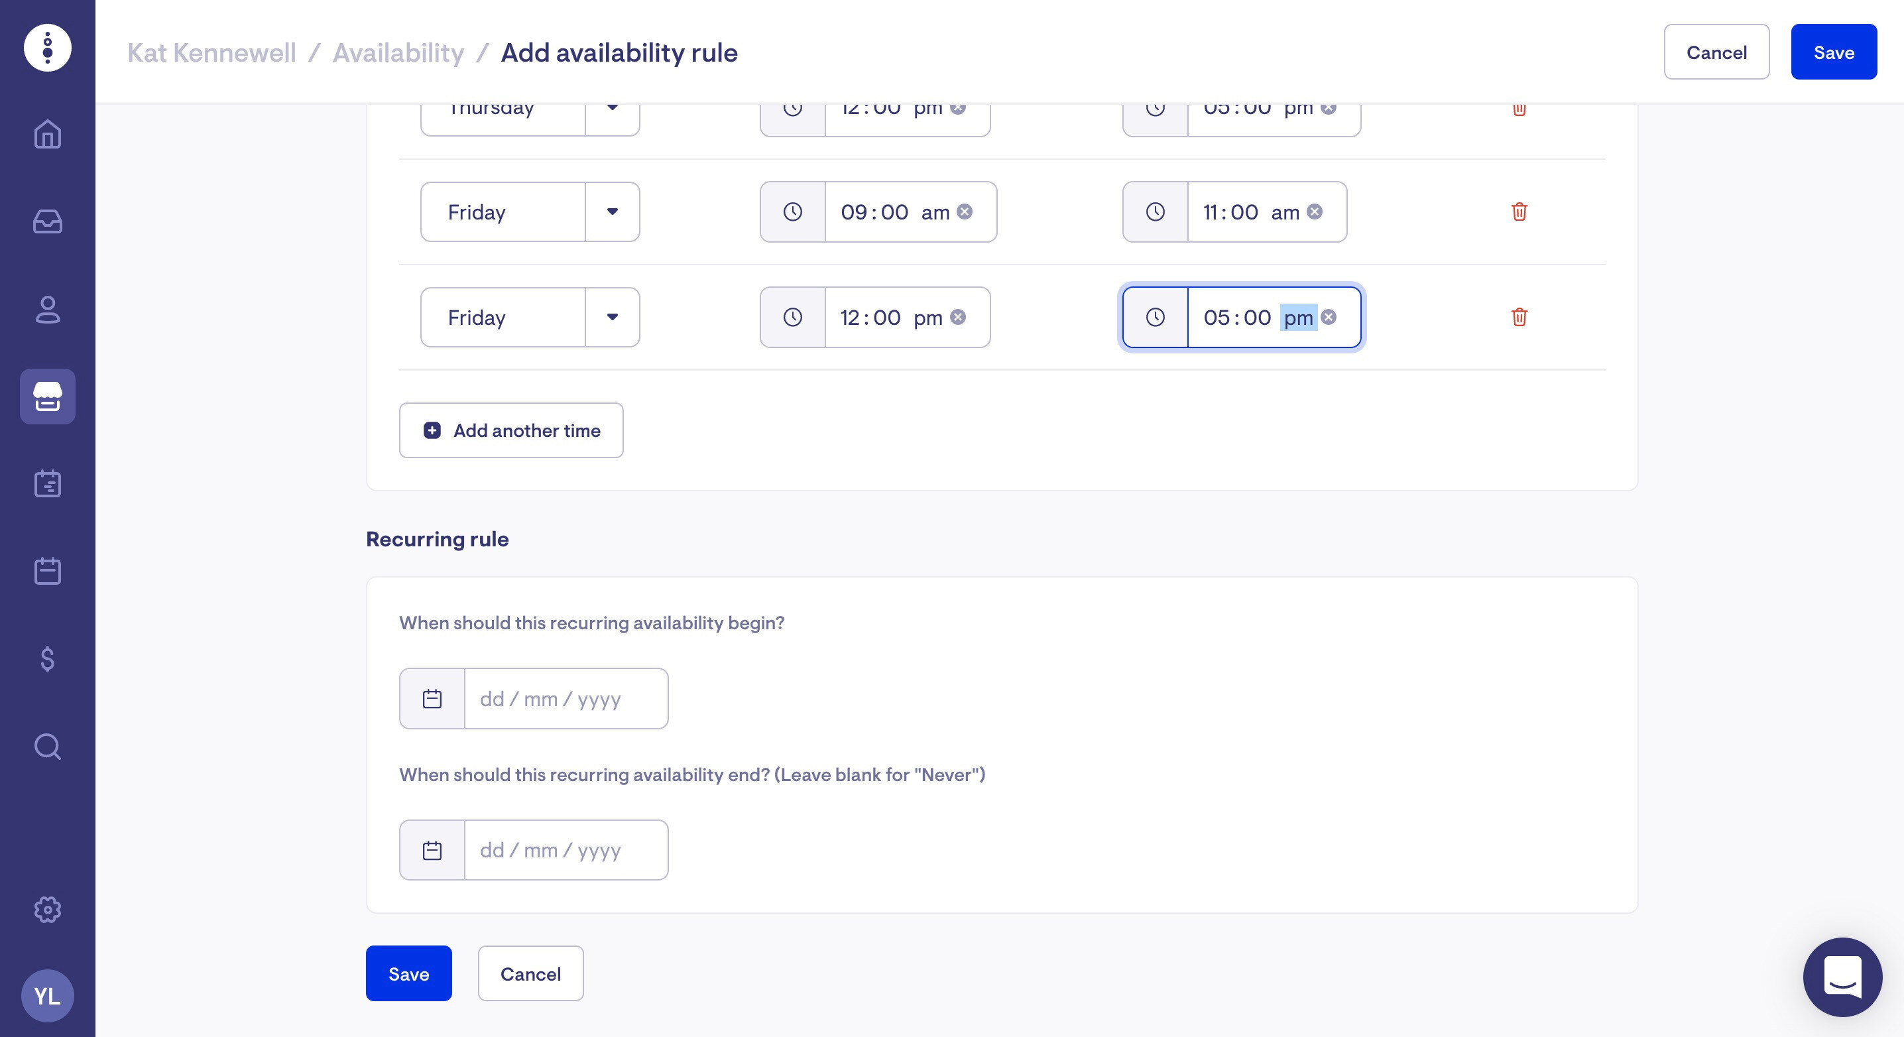Expand the second Friday day dropdown
This screenshot has width=1904, height=1037.
[x=612, y=317]
